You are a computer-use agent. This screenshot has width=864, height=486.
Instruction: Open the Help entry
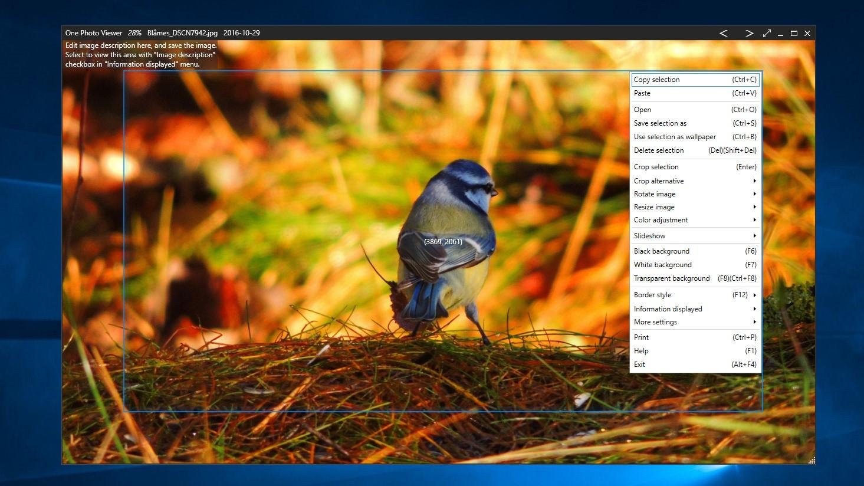point(641,350)
